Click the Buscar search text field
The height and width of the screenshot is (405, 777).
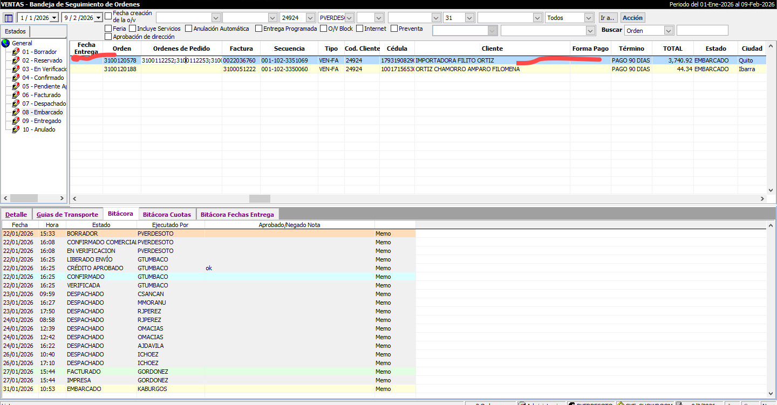[702, 31]
